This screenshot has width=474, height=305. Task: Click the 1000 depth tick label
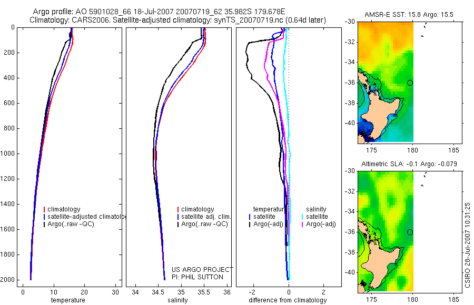(9, 154)
